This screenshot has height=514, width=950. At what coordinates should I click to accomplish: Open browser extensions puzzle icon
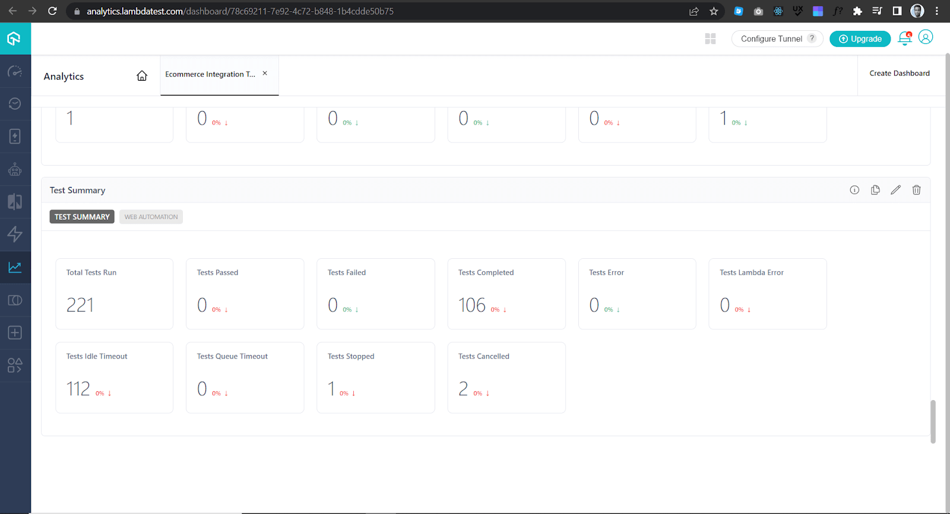(x=857, y=11)
